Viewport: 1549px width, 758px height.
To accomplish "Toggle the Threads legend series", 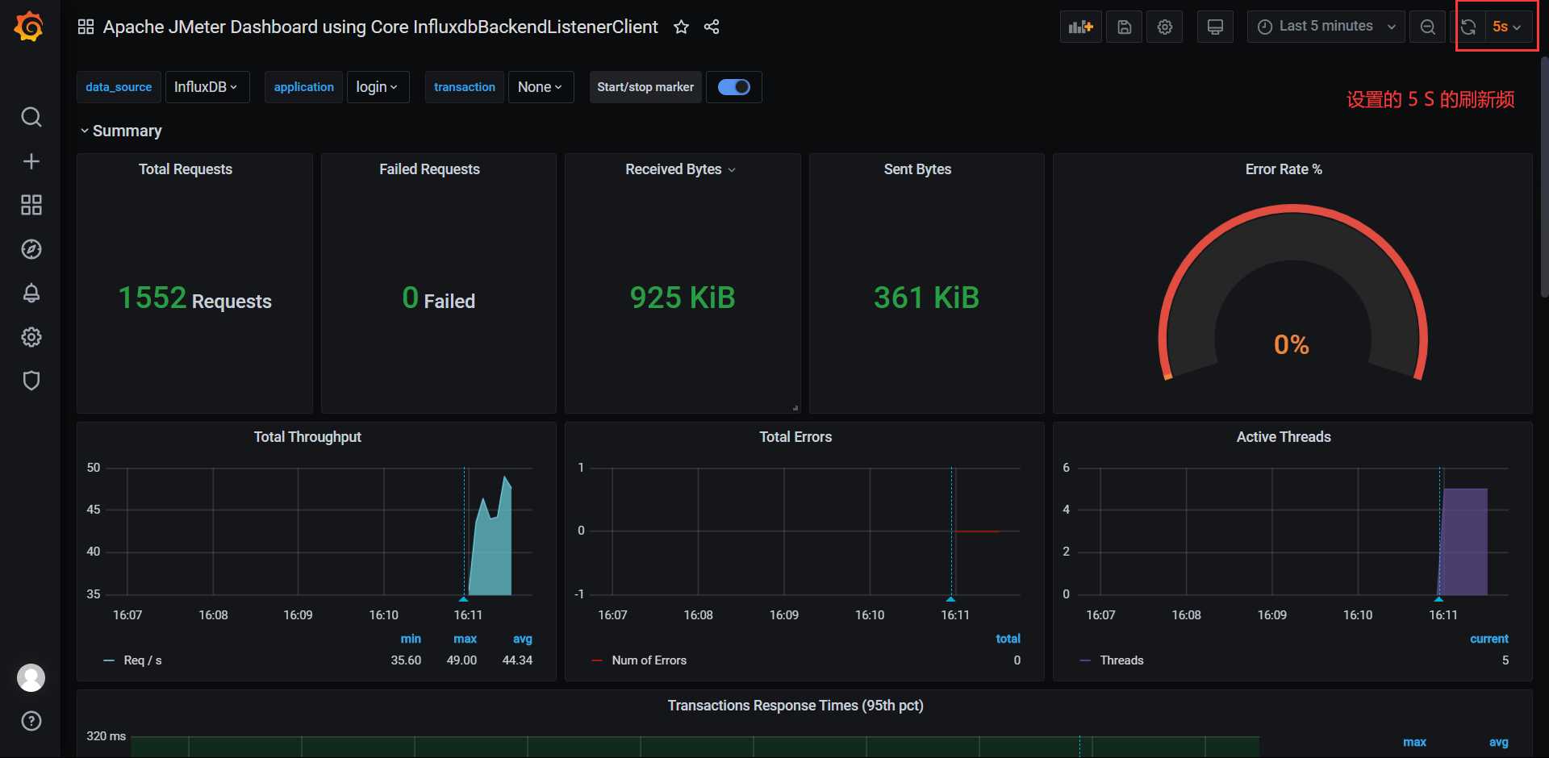I will (x=1122, y=660).
